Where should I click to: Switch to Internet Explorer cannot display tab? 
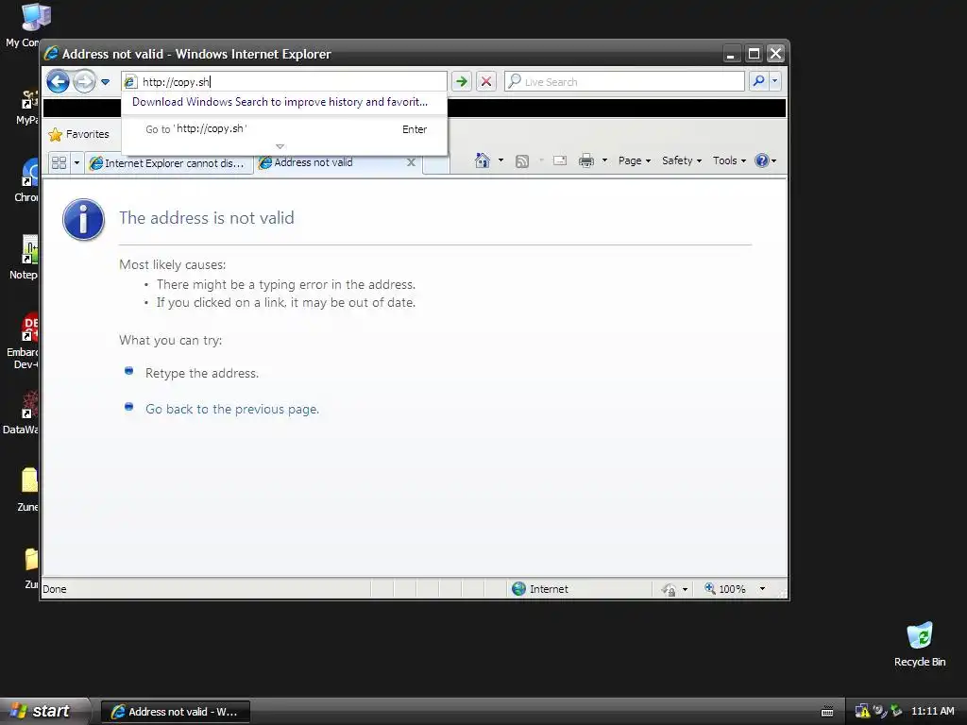(168, 163)
